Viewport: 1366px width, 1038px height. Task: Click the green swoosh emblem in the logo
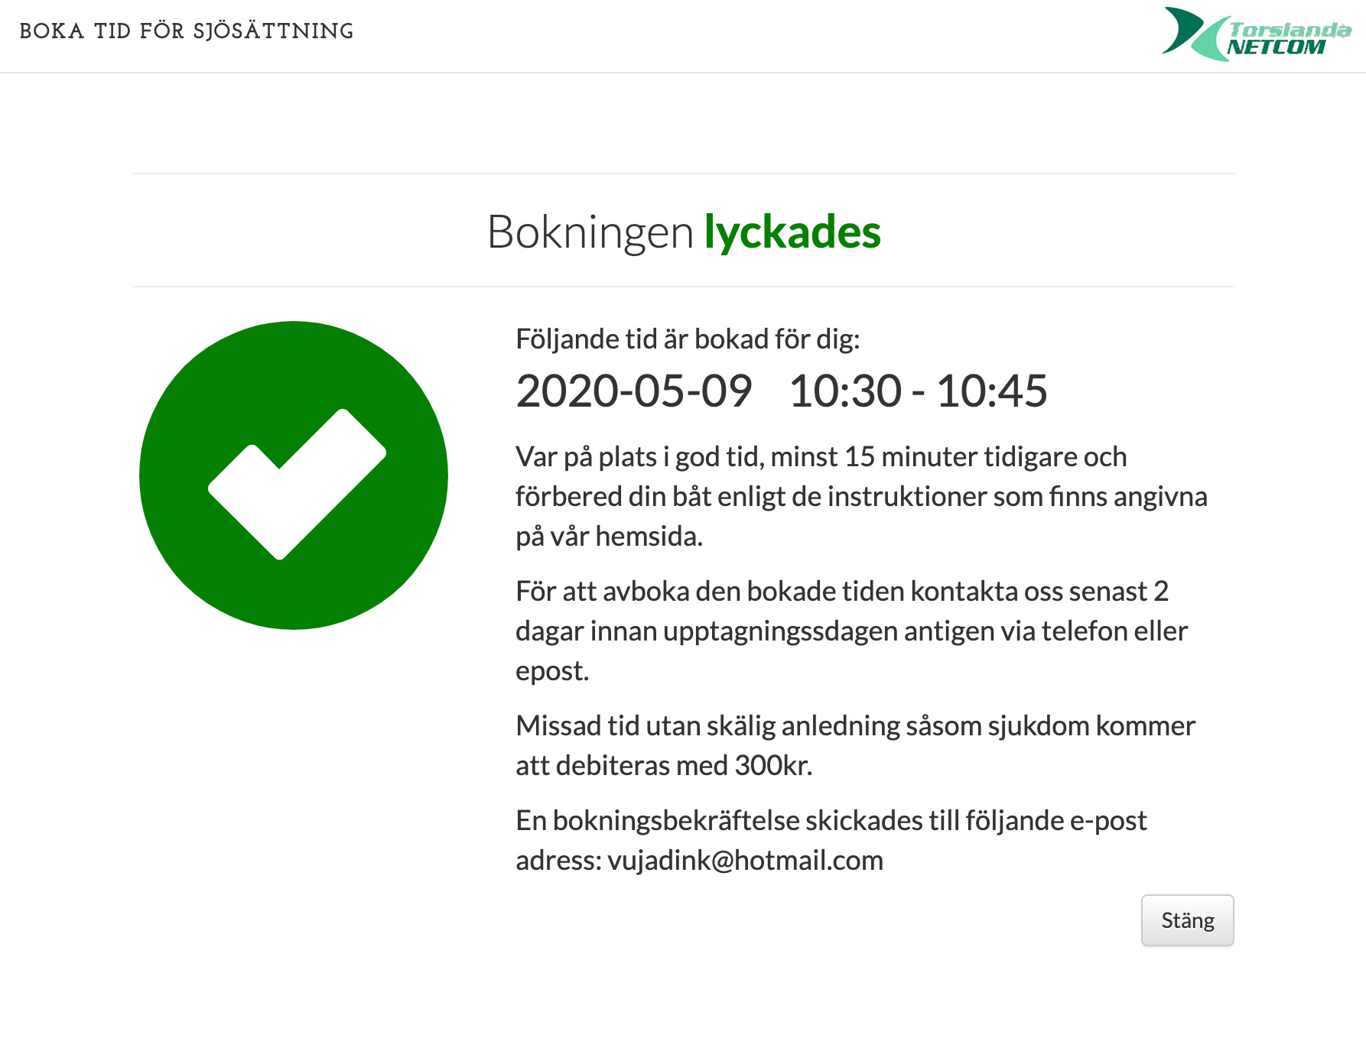[1195, 34]
